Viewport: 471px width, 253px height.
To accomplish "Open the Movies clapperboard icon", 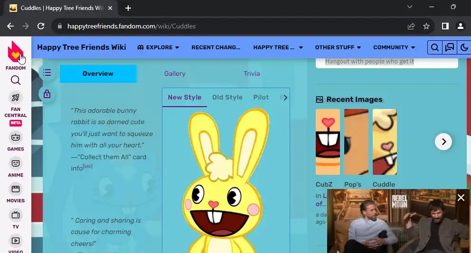I will tap(16, 189).
